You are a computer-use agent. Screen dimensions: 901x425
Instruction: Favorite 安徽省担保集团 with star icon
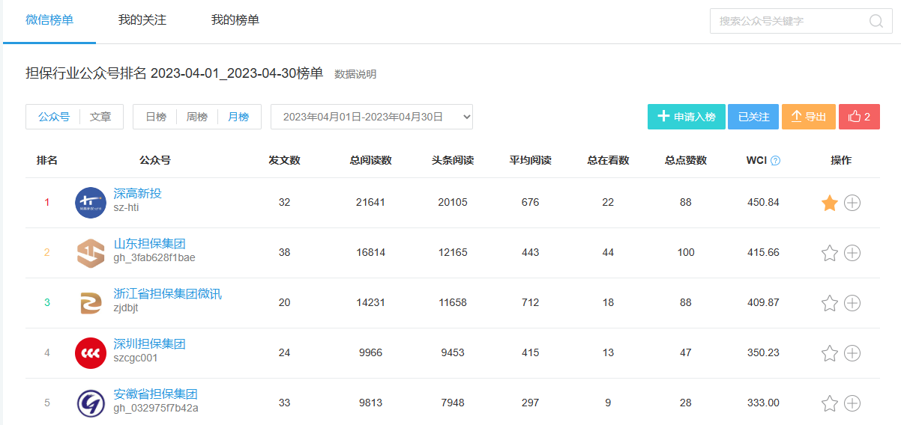[829, 403]
